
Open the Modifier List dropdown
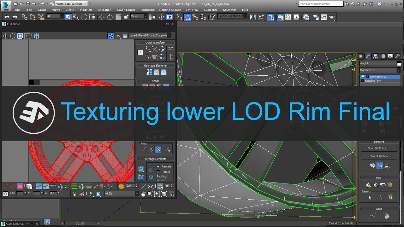coord(380,70)
